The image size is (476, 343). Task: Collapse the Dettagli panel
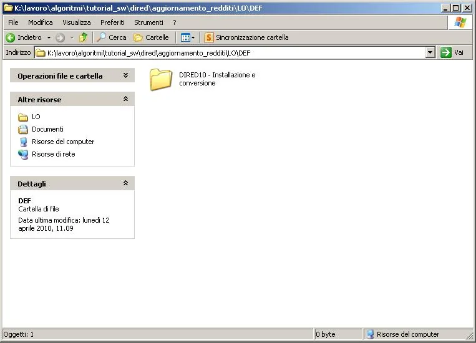point(125,183)
